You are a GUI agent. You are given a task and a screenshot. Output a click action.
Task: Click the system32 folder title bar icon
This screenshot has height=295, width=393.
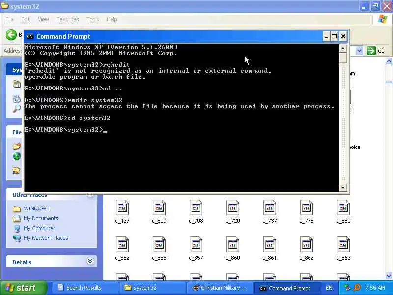(4, 6)
